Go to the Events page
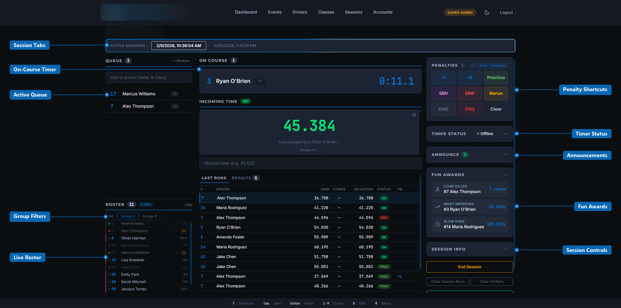This screenshot has height=308, width=621. point(275,12)
